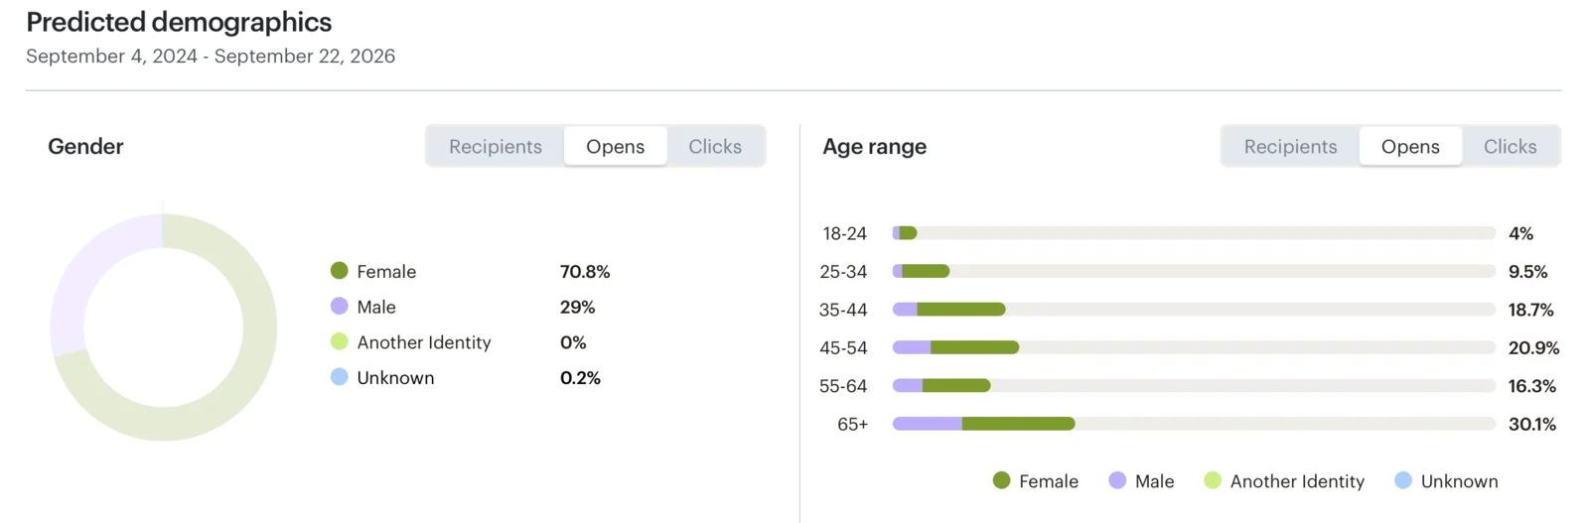
Task: Click Female dot in Age range legend
Action: coord(1001,480)
